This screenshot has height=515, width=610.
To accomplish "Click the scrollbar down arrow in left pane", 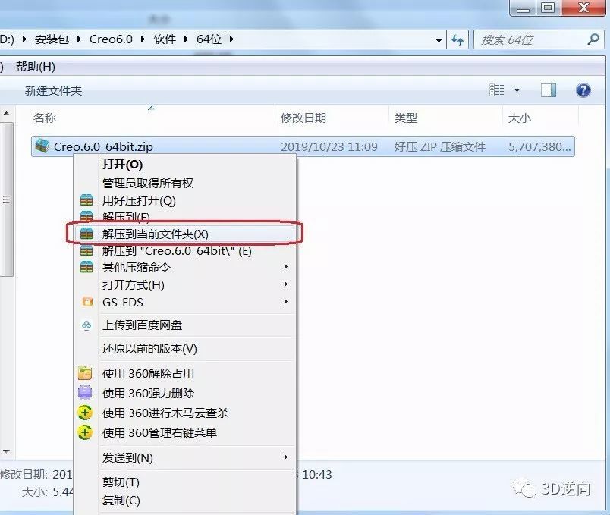I will [6, 451].
